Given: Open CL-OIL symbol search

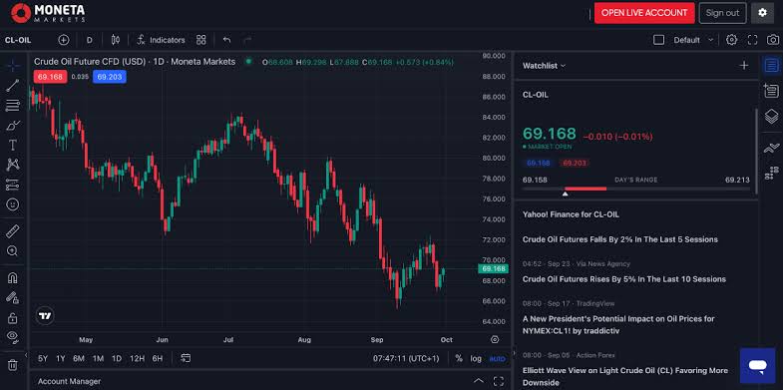Looking at the screenshot, I should 19,40.
